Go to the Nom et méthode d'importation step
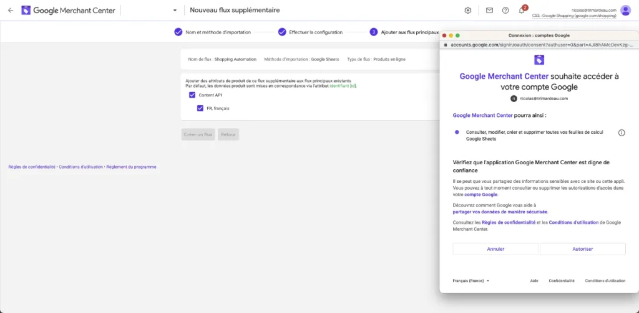This screenshot has width=639, height=313. pos(218,32)
